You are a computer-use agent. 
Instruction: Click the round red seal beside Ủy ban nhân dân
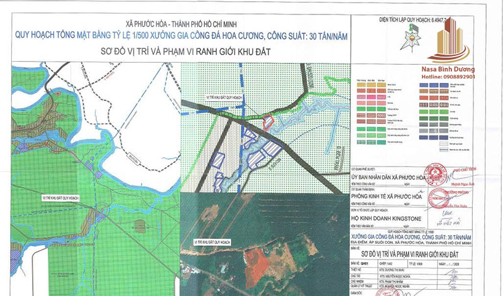pos(435,175)
